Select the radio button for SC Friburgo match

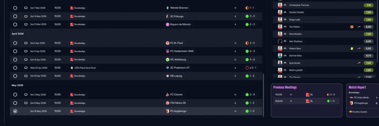click(15, 17)
